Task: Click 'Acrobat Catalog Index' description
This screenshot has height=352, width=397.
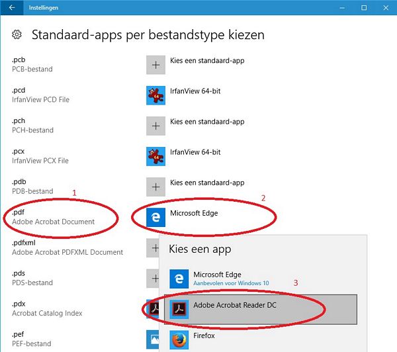Action: [47, 313]
